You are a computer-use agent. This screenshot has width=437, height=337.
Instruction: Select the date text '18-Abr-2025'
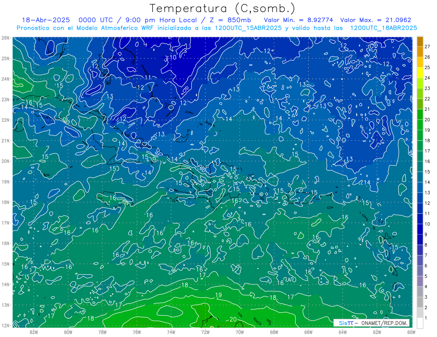click(46, 20)
